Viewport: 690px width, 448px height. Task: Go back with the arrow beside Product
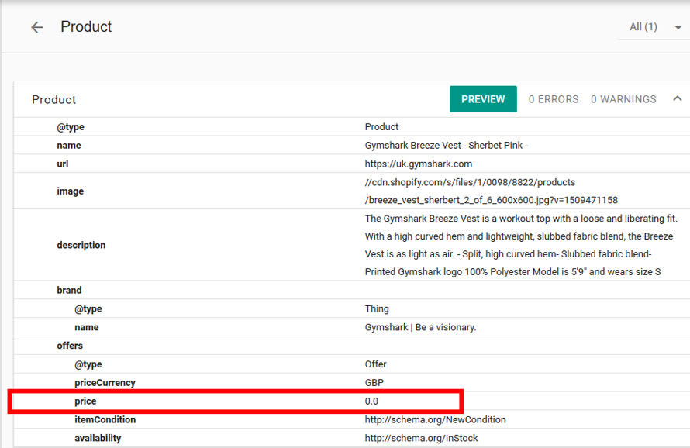tap(37, 27)
